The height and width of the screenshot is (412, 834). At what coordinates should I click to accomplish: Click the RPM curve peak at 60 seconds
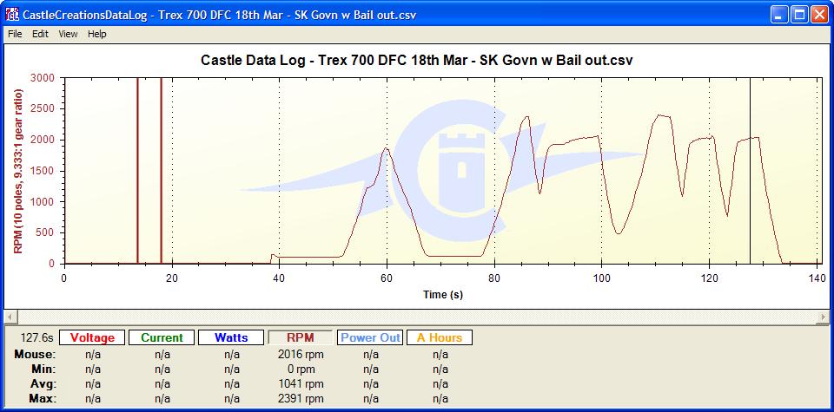[386, 148]
